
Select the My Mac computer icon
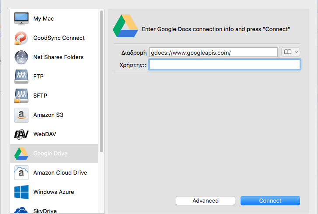(21, 19)
